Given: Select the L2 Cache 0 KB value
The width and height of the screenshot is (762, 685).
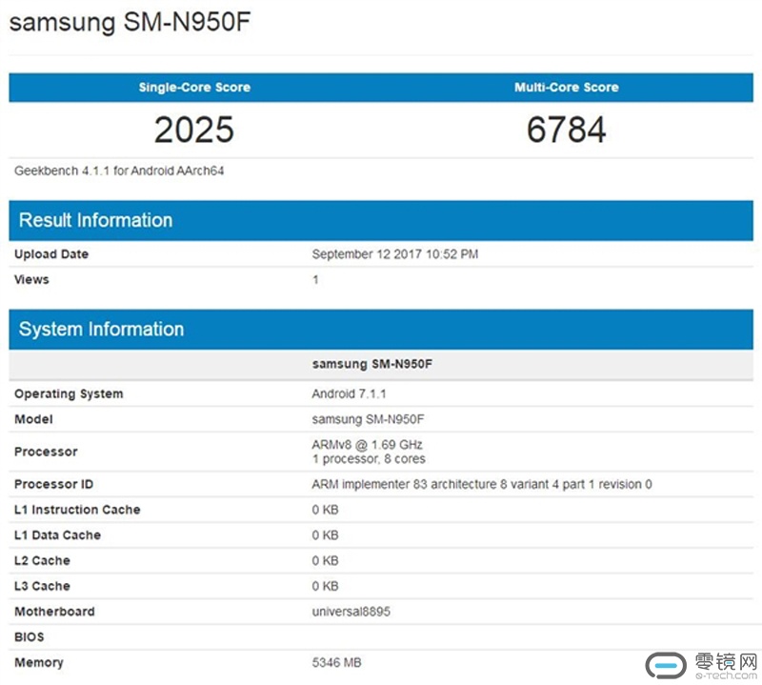Looking at the screenshot, I should [x=325, y=560].
